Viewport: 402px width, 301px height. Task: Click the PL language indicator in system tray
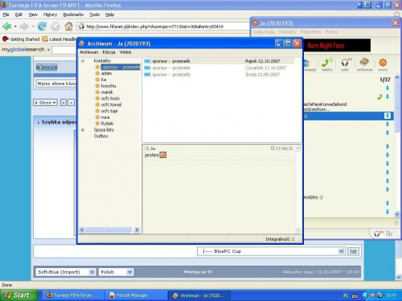(x=346, y=295)
